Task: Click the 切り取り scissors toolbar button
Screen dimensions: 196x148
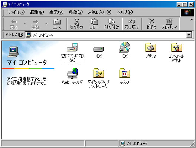Action: coord(76,24)
